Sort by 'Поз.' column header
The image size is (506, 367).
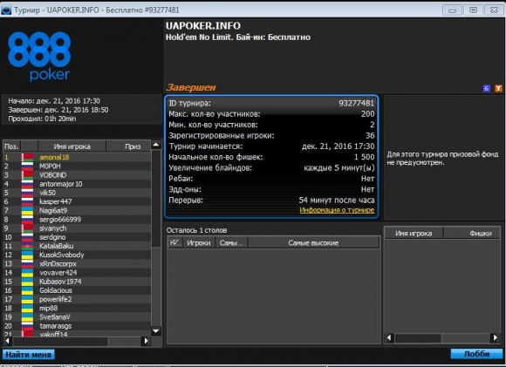point(11,146)
